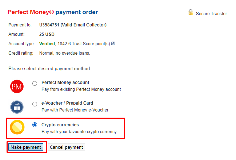Click the Pay with your favourite crypto currency text

click(x=79, y=132)
